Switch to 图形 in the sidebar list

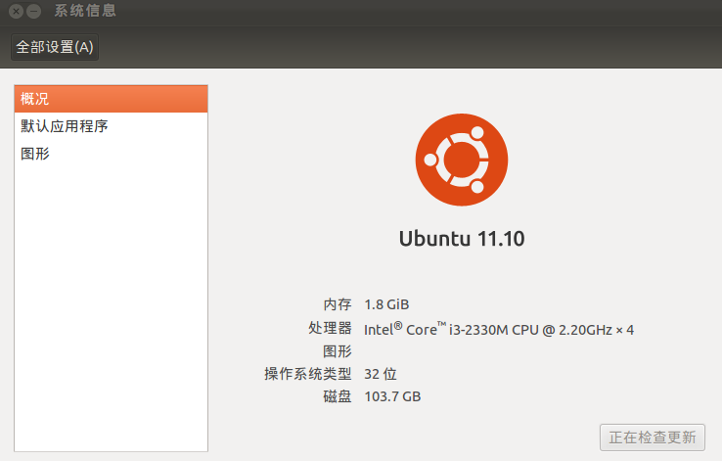pyautogui.click(x=111, y=154)
